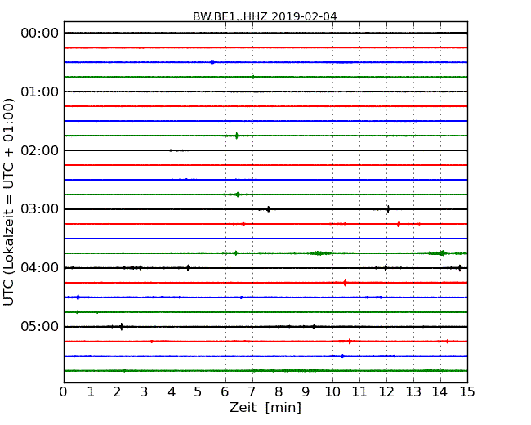This screenshot has height=425, width=531.
Task: Click x-axis tick label 2
Action: click(x=117, y=392)
